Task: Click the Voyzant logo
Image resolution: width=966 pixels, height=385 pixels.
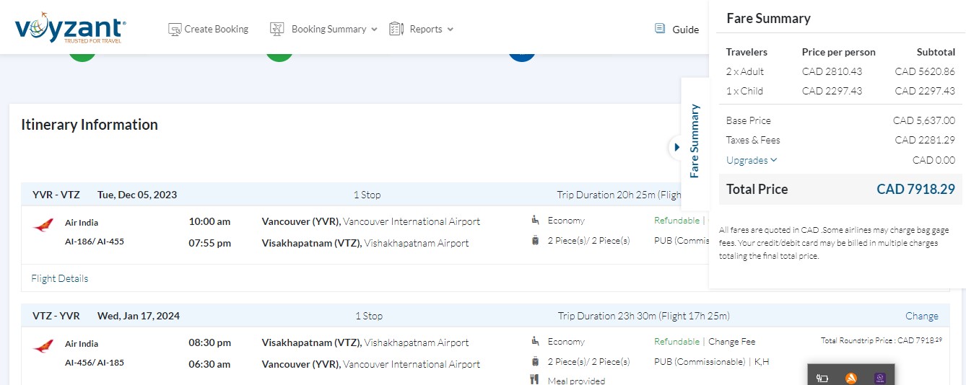Action: (x=70, y=28)
